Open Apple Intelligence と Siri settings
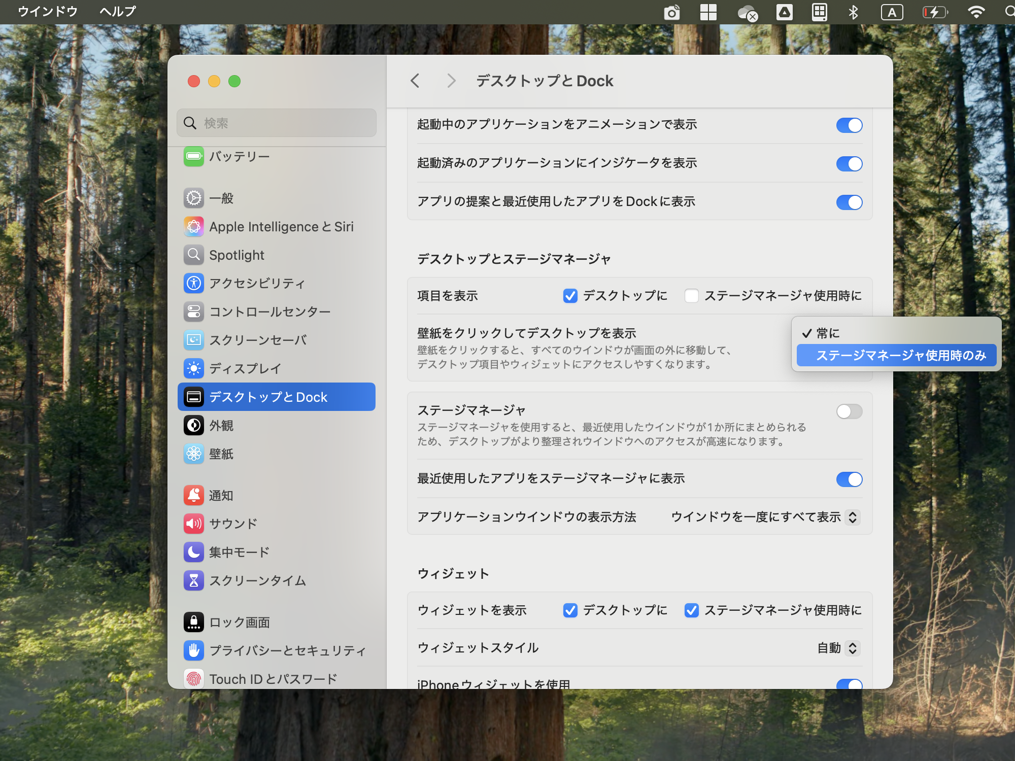The height and width of the screenshot is (761, 1015). [281, 227]
